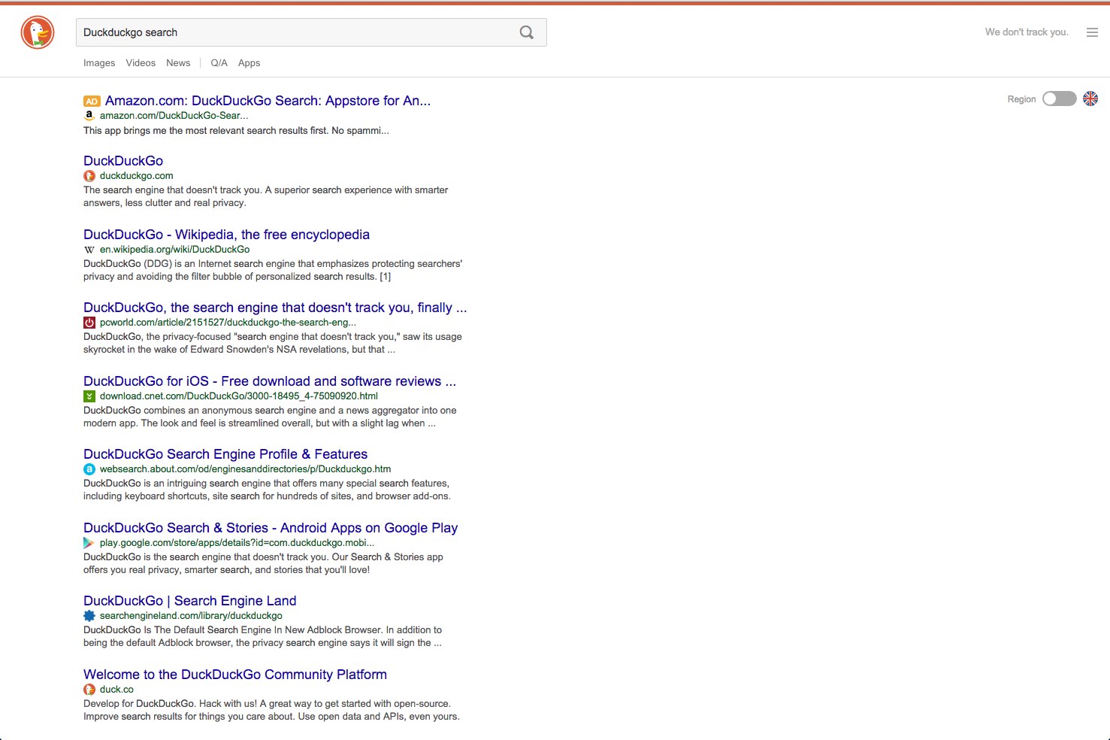Click the pcworld.com article URL
The height and width of the screenshot is (740, 1110).
coord(228,323)
